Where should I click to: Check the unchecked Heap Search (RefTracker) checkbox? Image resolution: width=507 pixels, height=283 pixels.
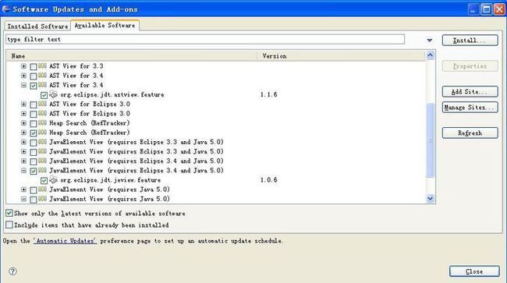[x=34, y=123]
